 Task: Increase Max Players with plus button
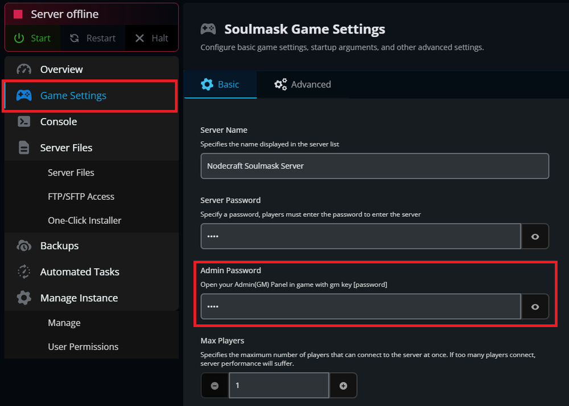point(343,386)
